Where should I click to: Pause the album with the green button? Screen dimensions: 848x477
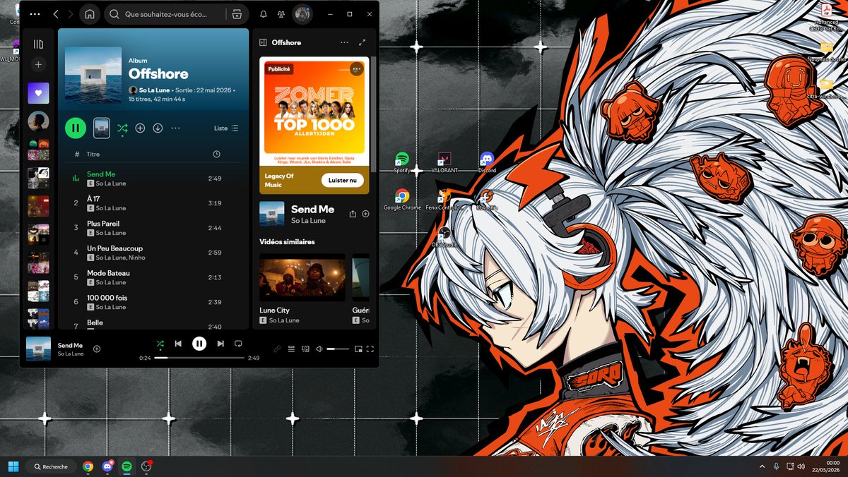pos(76,128)
